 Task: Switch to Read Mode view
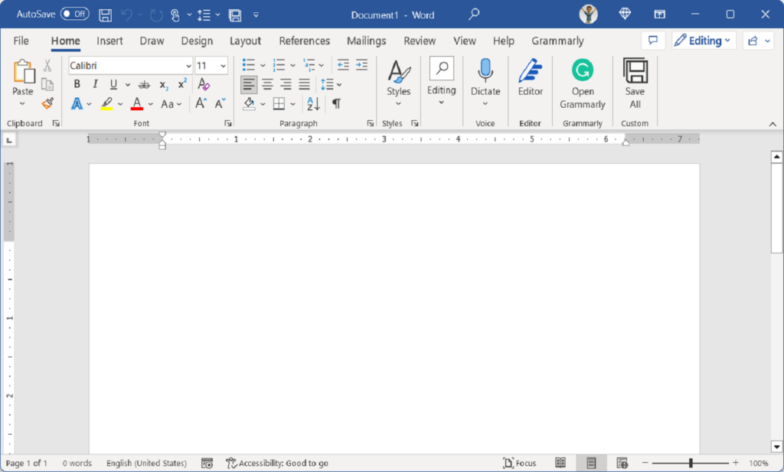click(560, 463)
